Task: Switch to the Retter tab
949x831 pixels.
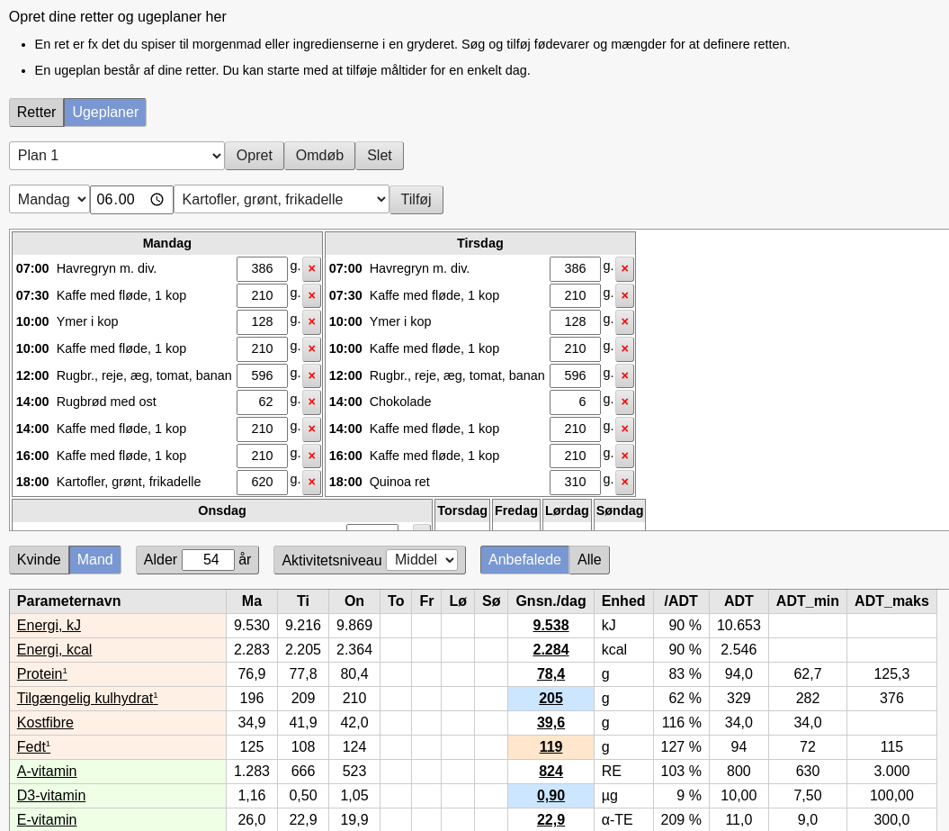Action: tap(36, 113)
